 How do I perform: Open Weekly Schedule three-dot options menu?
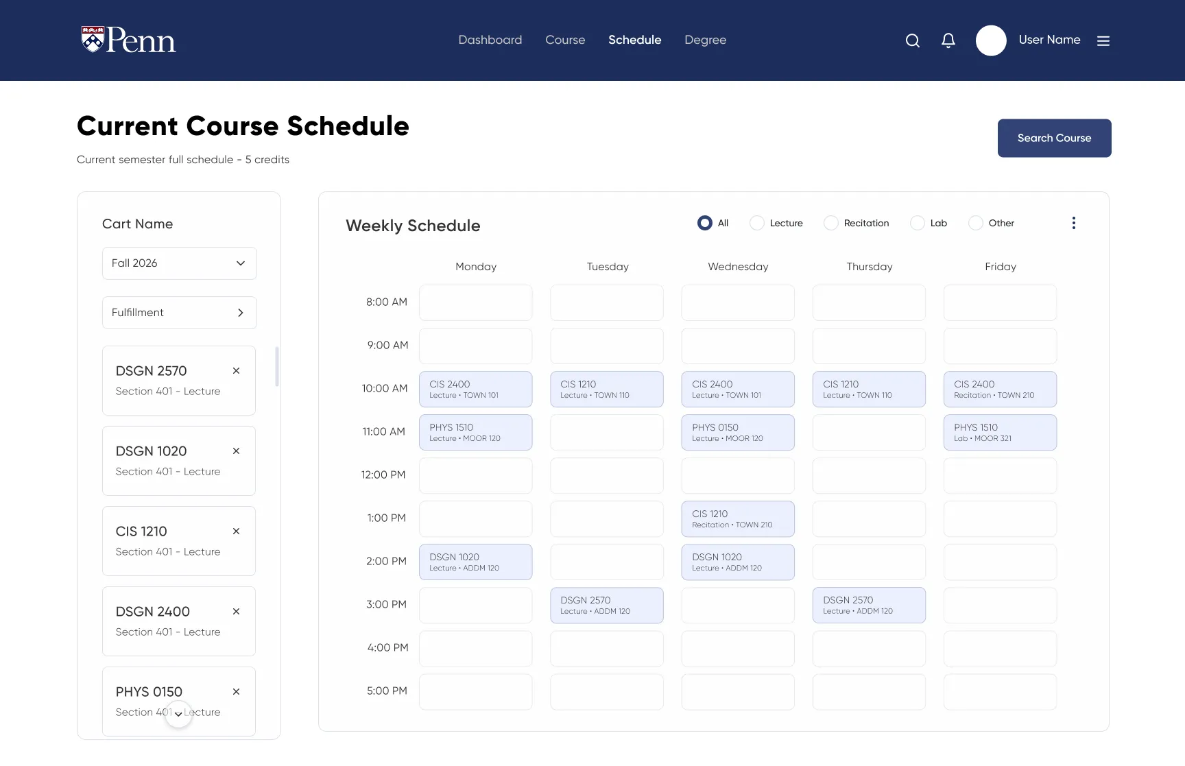click(x=1074, y=223)
